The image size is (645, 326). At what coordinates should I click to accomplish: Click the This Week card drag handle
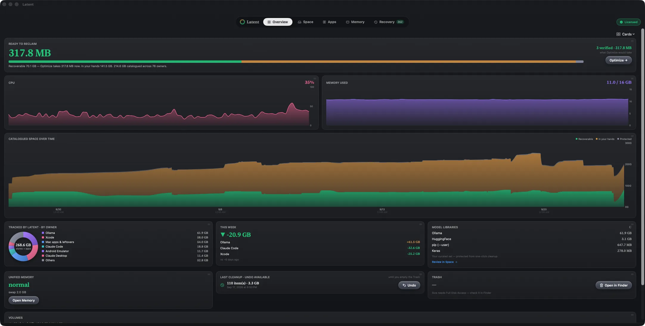point(420,224)
